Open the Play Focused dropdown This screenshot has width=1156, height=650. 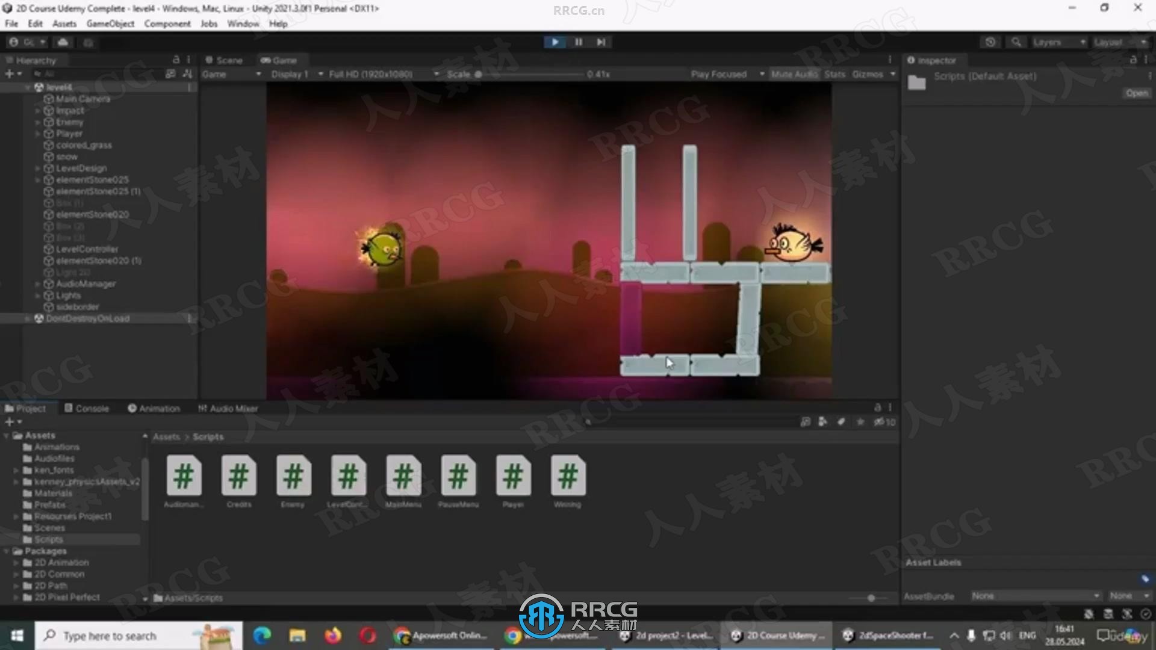pyautogui.click(x=727, y=74)
